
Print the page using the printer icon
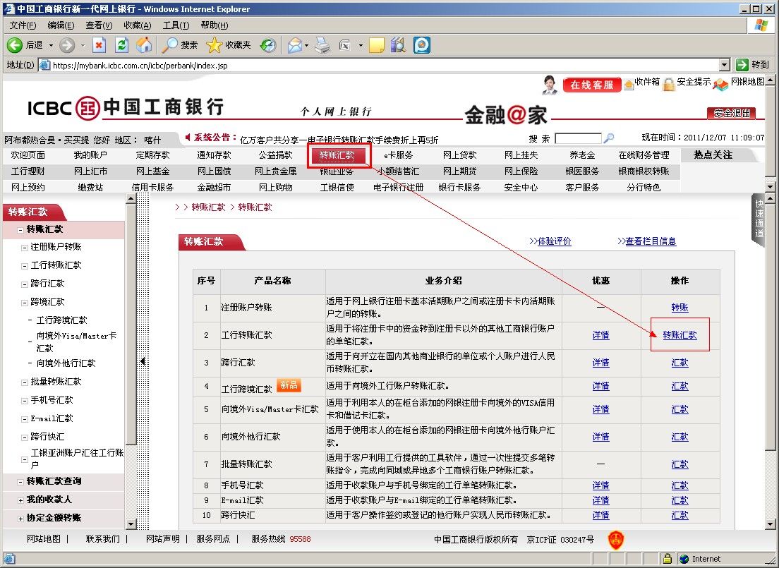(322, 45)
